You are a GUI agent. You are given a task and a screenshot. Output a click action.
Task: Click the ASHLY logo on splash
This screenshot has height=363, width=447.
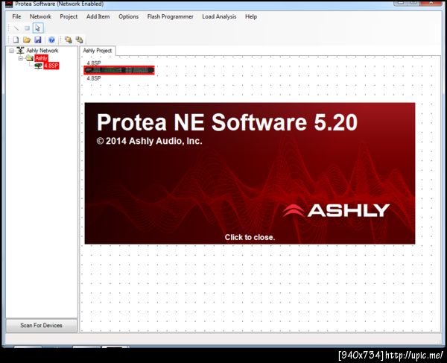click(336, 210)
